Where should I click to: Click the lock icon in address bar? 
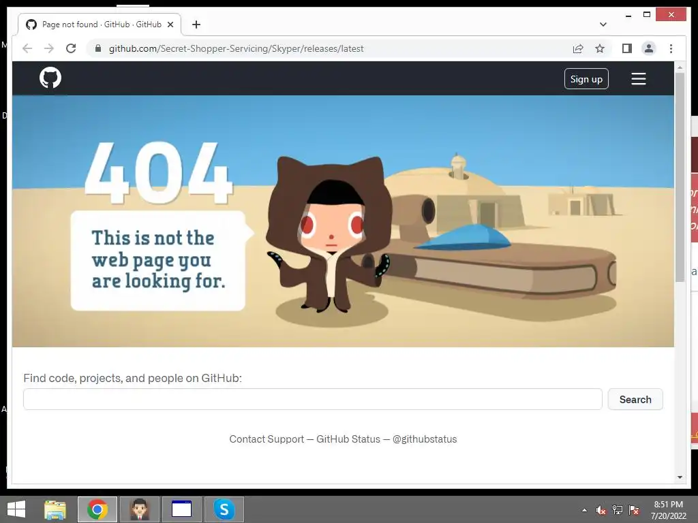coord(98,48)
